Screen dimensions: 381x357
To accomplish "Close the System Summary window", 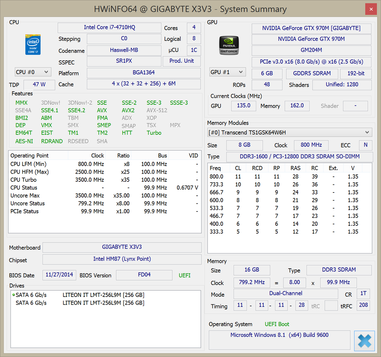I will pyautogui.click(x=371, y=9).
